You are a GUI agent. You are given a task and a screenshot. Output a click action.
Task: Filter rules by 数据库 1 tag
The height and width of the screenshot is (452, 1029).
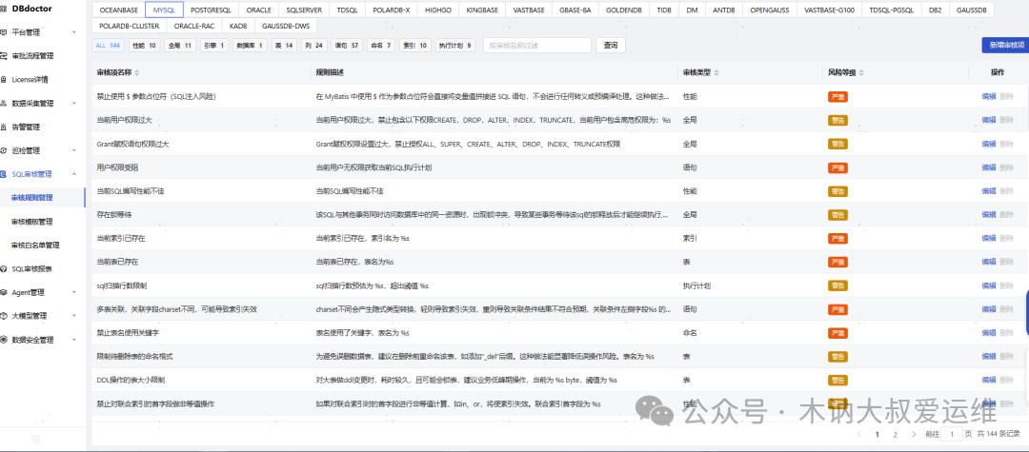pyautogui.click(x=250, y=46)
